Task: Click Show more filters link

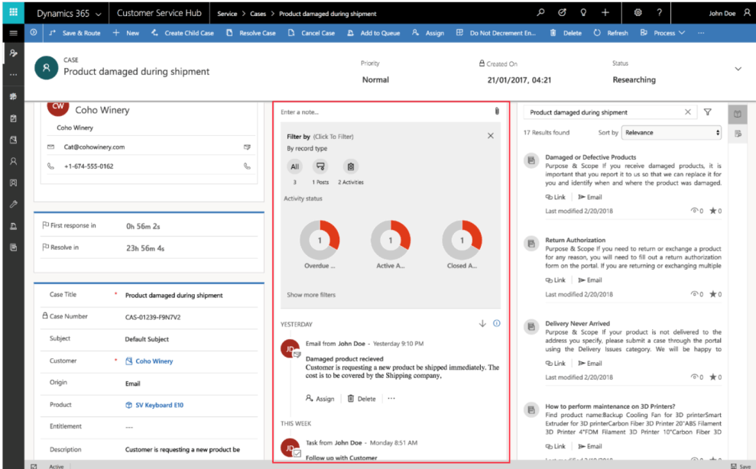Action: [311, 295]
